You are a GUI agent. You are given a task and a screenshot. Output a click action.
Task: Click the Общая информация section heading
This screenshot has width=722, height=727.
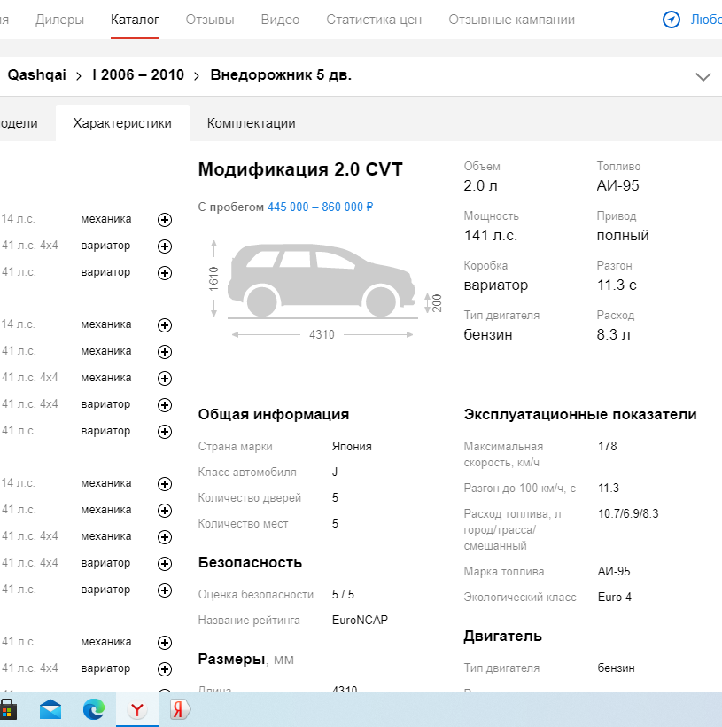click(274, 414)
